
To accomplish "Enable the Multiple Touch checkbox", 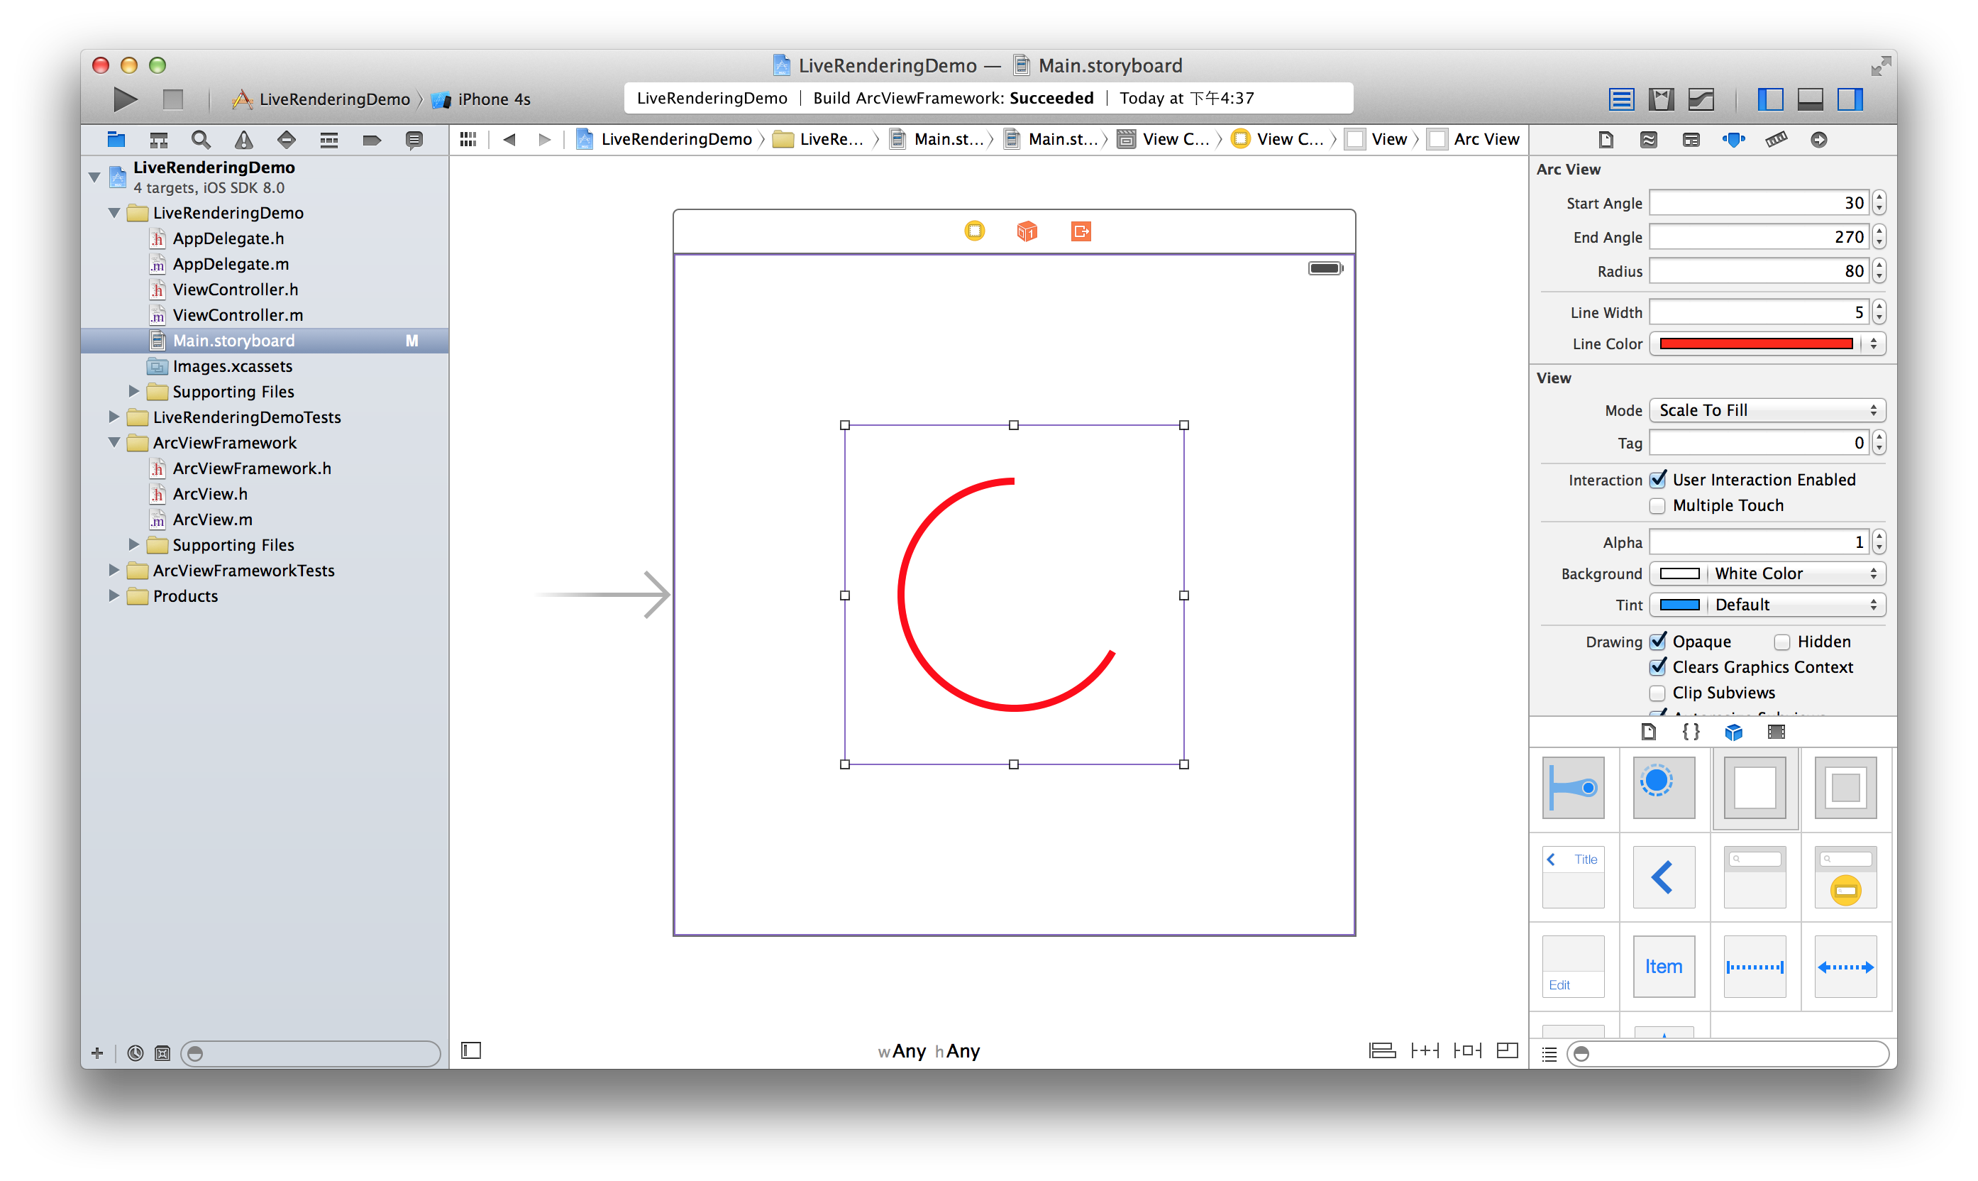I will click(x=1657, y=506).
